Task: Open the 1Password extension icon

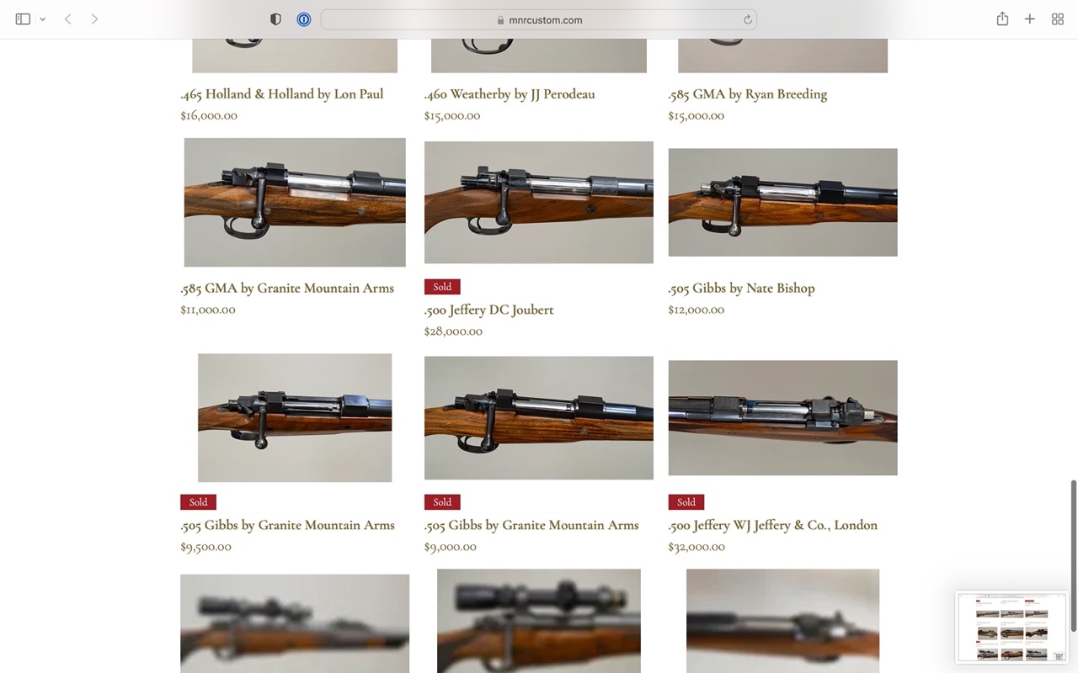Action: [x=304, y=19]
